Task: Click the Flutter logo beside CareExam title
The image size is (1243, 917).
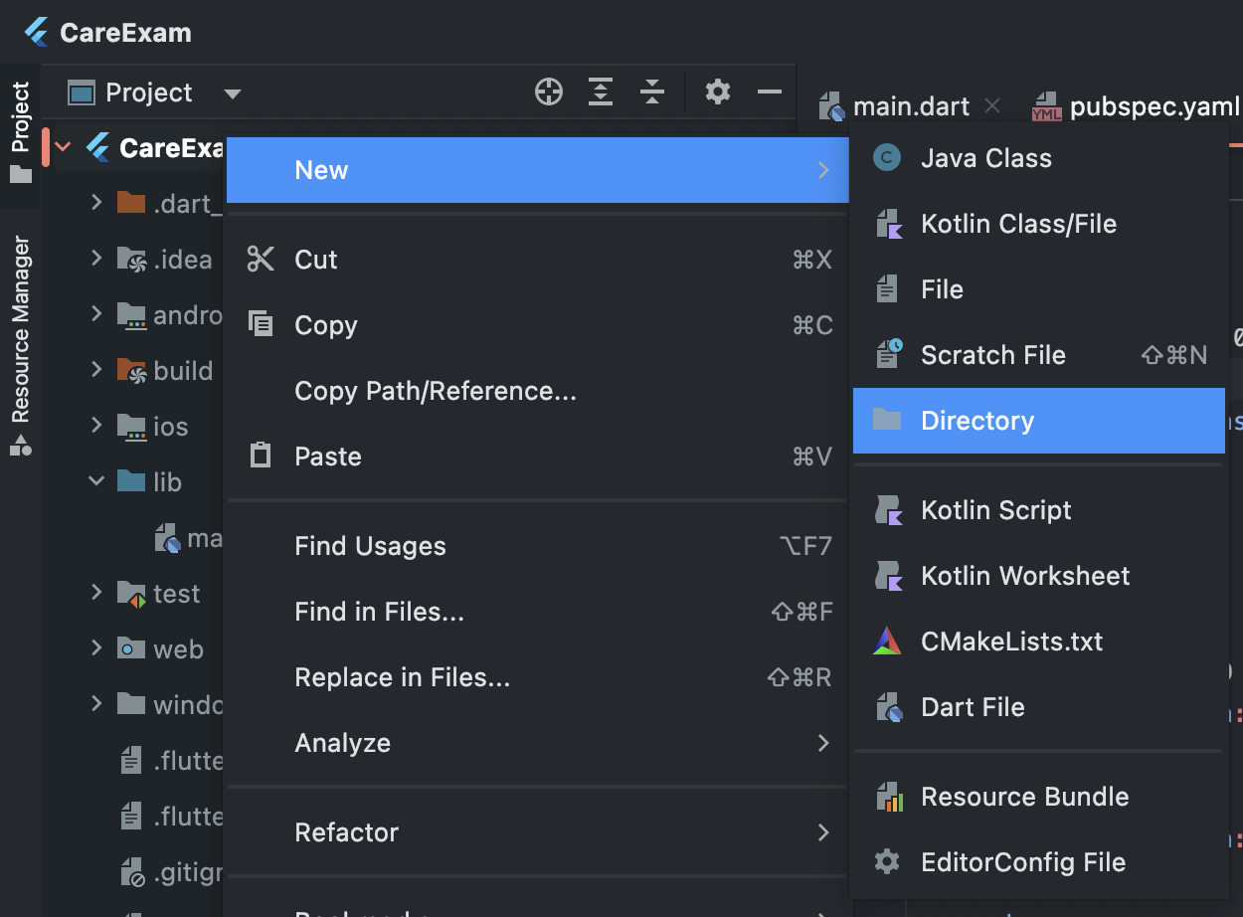Action: tap(37, 32)
